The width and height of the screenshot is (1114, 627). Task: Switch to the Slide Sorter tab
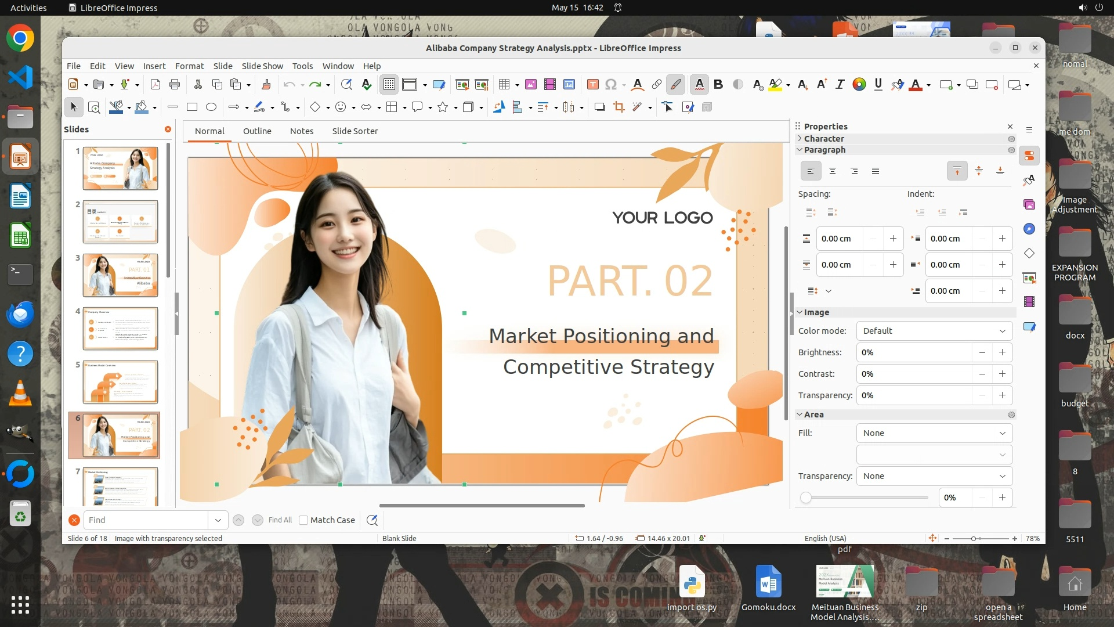tap(355, 131)
